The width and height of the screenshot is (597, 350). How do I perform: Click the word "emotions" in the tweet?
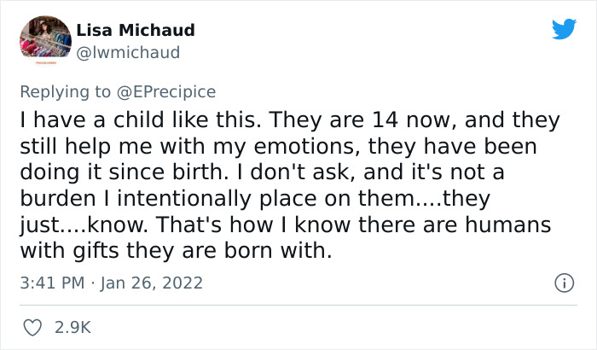pos(275,146)
